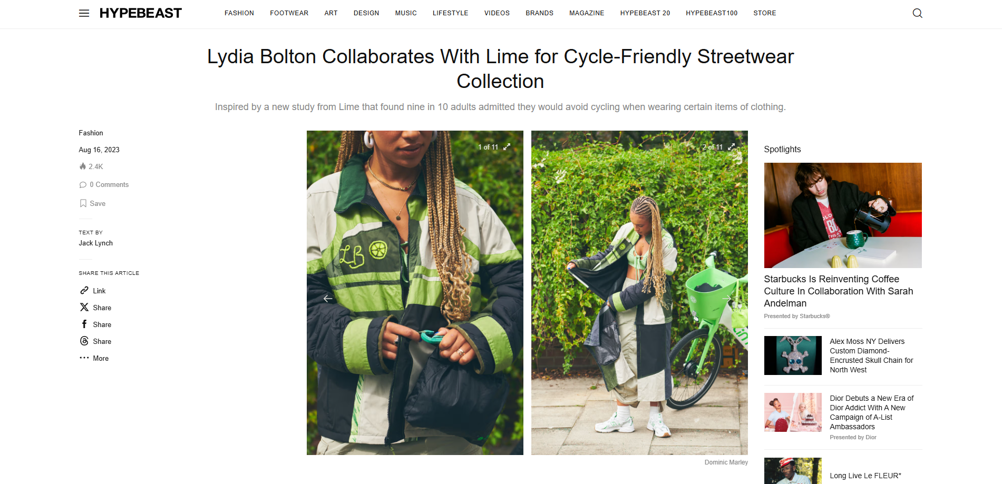Go to previous gallery image arrow
Screen dimensions: 1002x484
coord(328,299)
